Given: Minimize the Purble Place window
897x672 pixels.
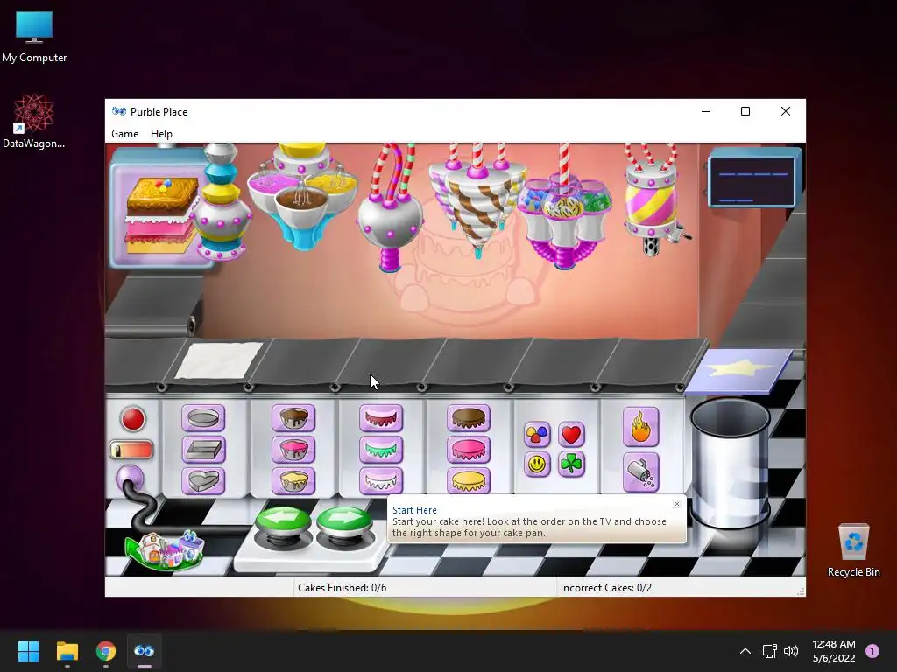Looking at the screenshot, I should point(706,111).
